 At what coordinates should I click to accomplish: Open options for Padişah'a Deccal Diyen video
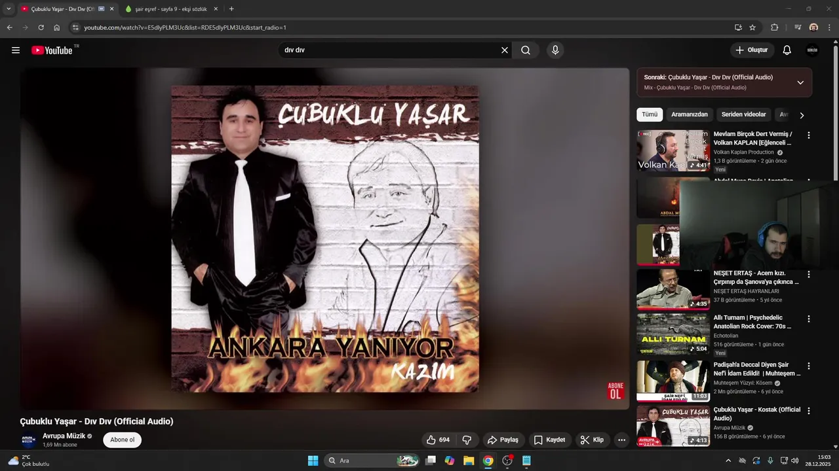(x=808, y=366)
